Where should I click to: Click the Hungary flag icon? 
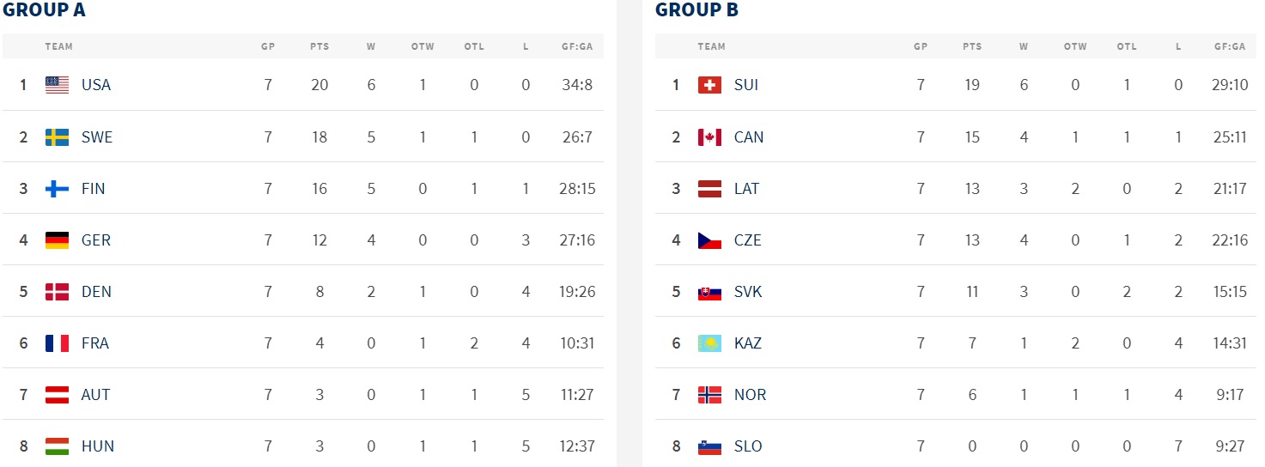point(57,446)
